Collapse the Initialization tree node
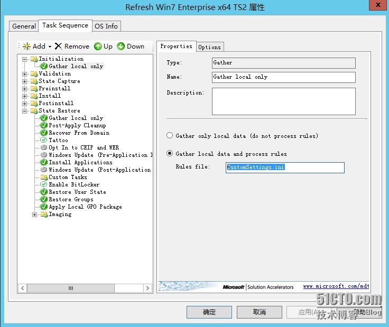Image resolution: width=389 pixels, height=327 pixels. (x=24, y=59)
